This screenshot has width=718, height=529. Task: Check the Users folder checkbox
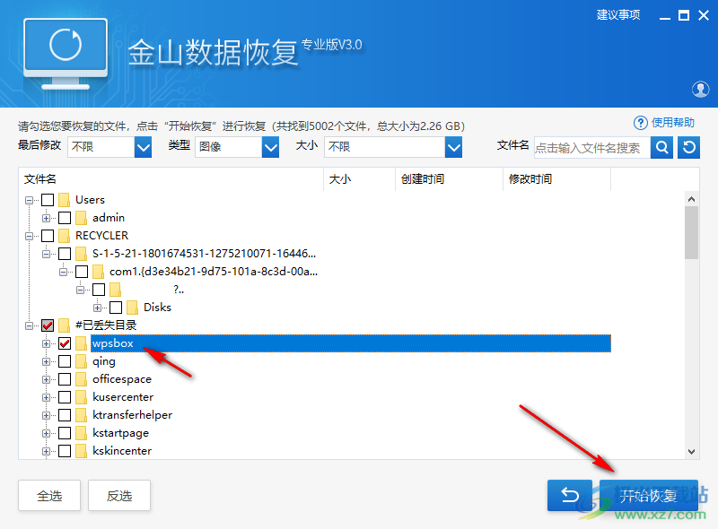(48, 200)
